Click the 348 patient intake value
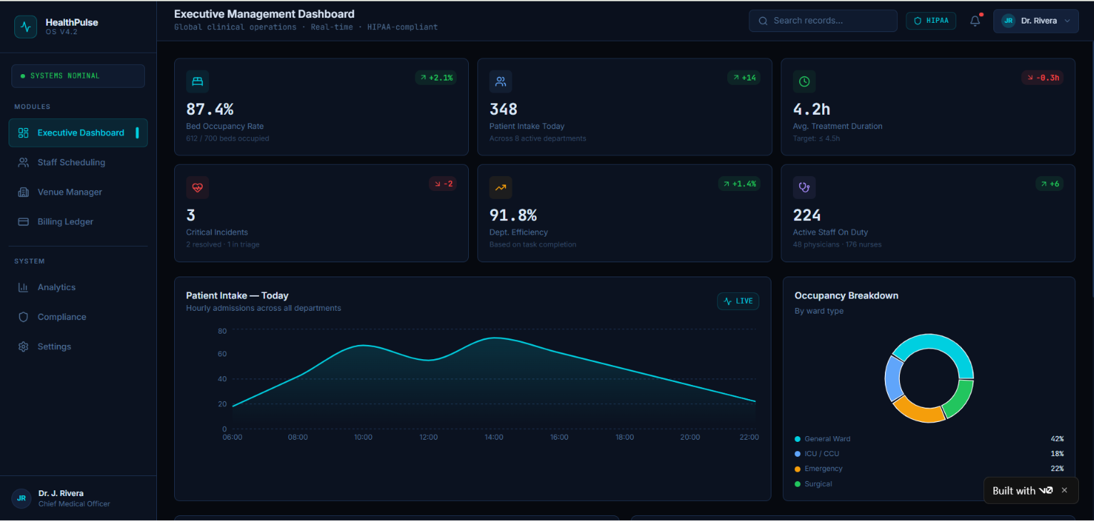Viewport: 1094px width, 521px height. tap(503, 109)
